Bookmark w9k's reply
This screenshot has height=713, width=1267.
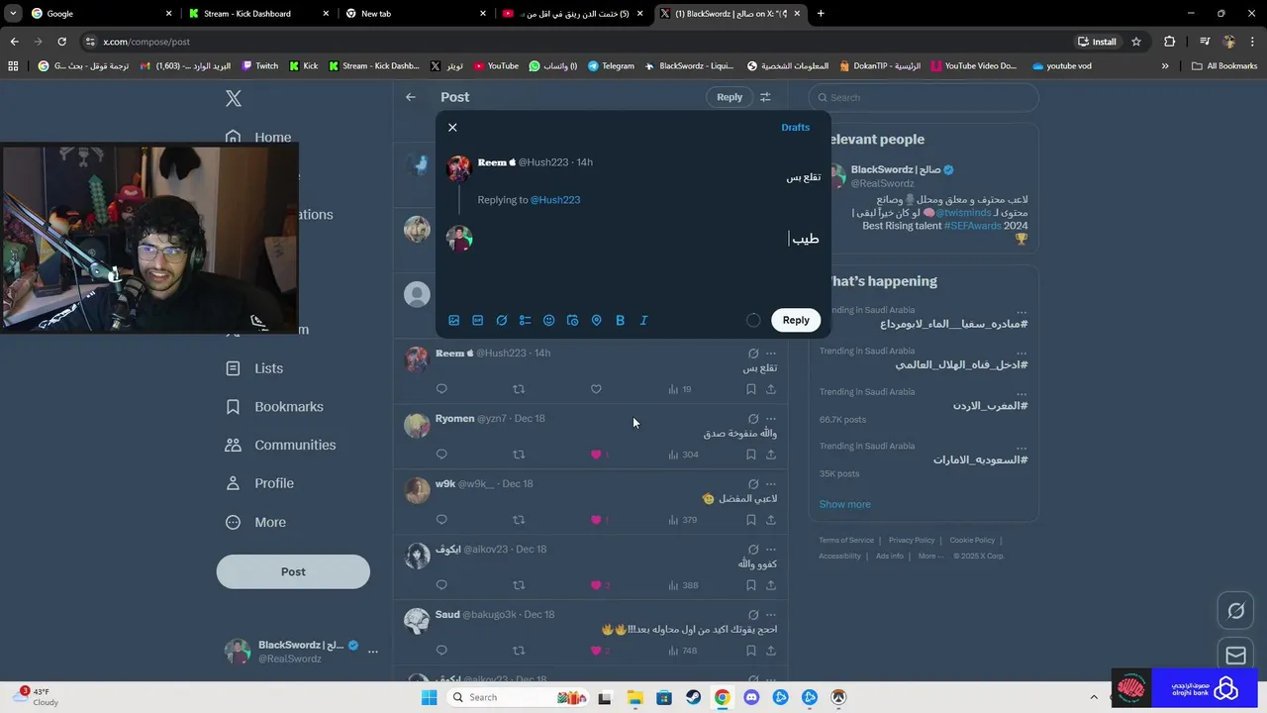point(751,520)
